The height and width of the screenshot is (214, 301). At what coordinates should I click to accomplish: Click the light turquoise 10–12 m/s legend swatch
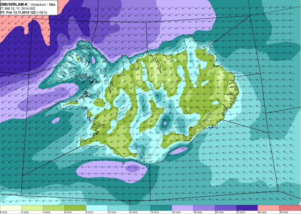click(x=118, y=208)
